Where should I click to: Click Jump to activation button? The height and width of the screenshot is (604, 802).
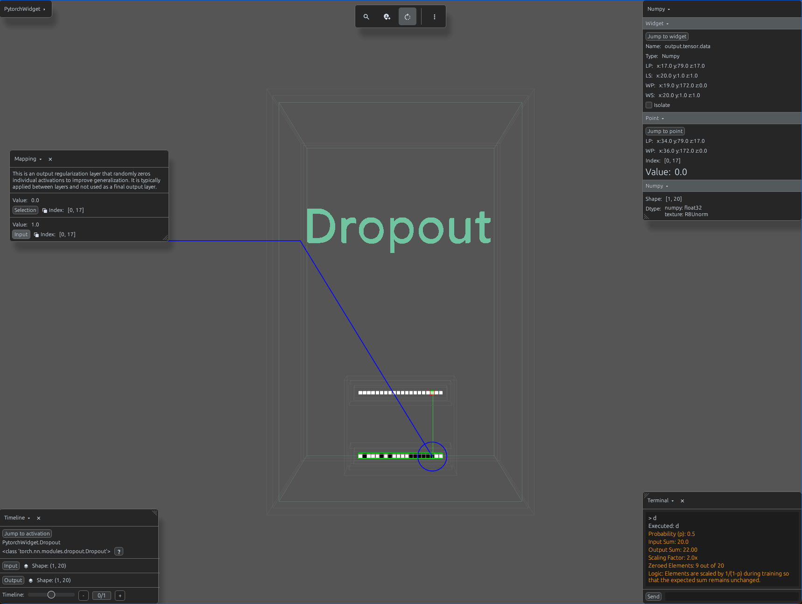click(27, 534)
